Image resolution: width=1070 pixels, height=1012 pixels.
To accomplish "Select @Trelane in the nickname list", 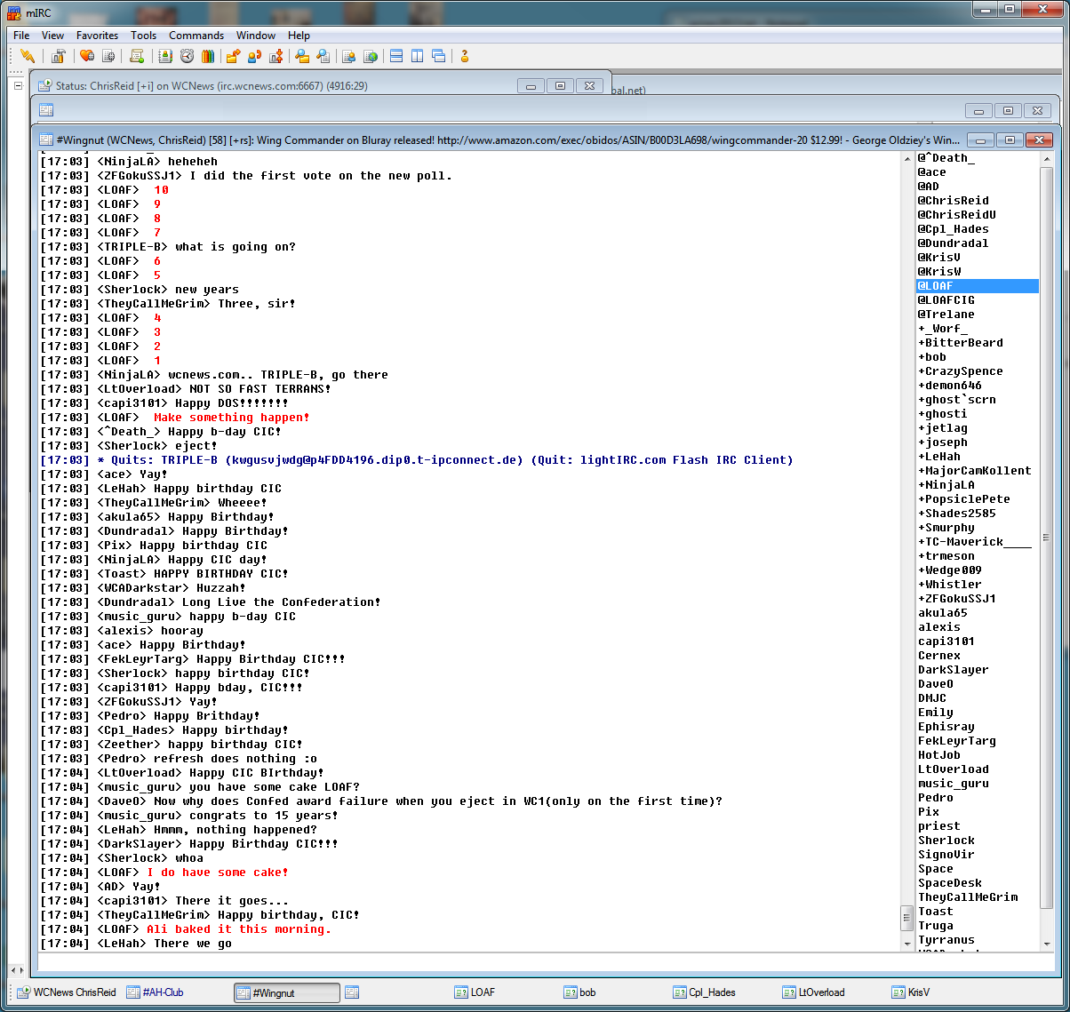I will [x=946, y=315].
